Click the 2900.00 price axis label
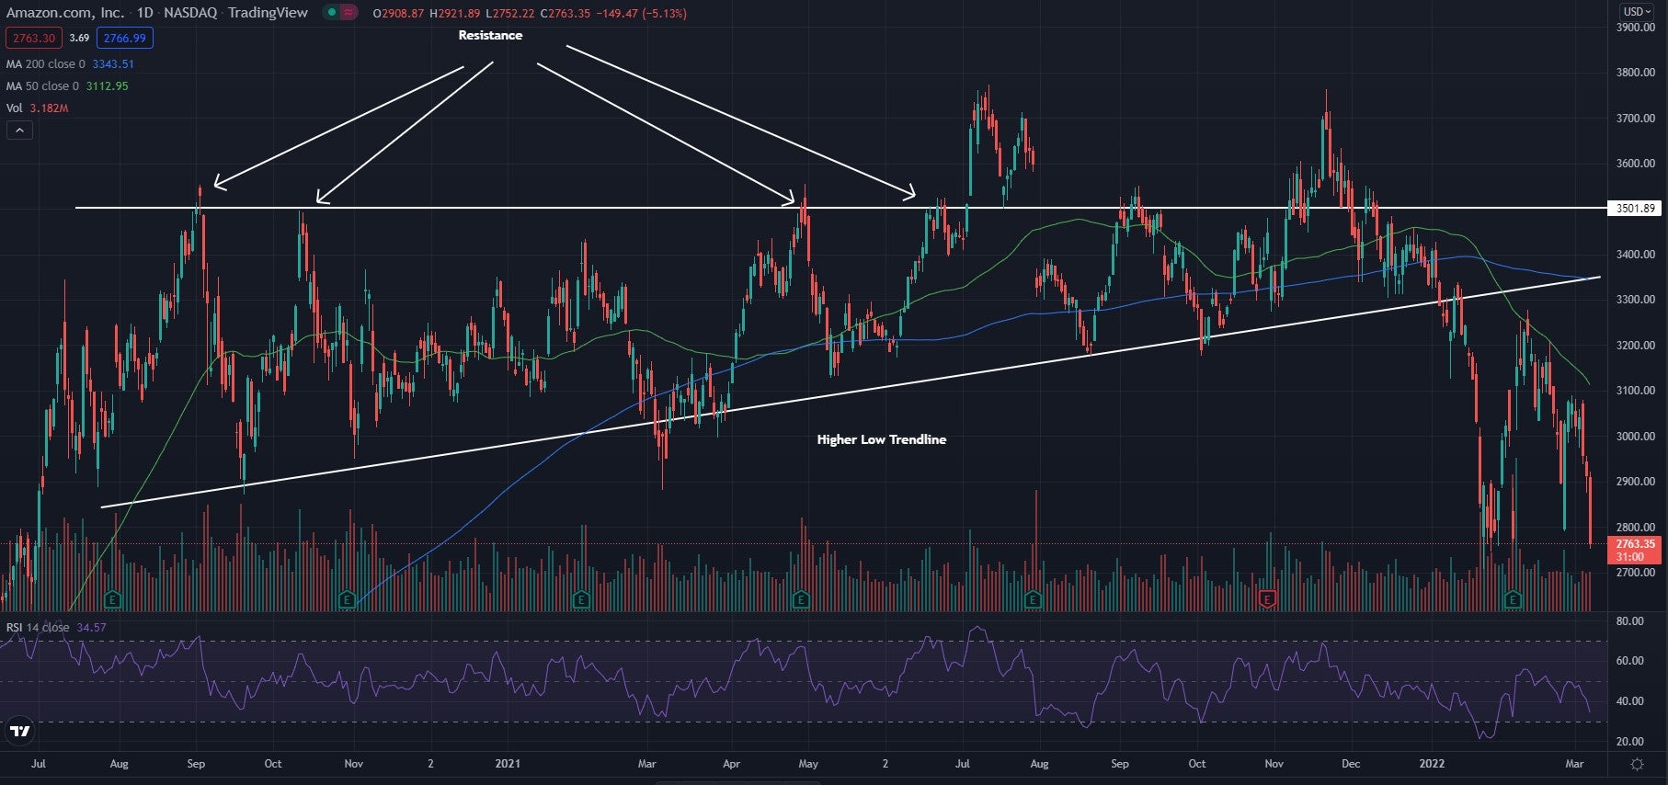Screen dimensions: 1668x785 click(1636, 482)
